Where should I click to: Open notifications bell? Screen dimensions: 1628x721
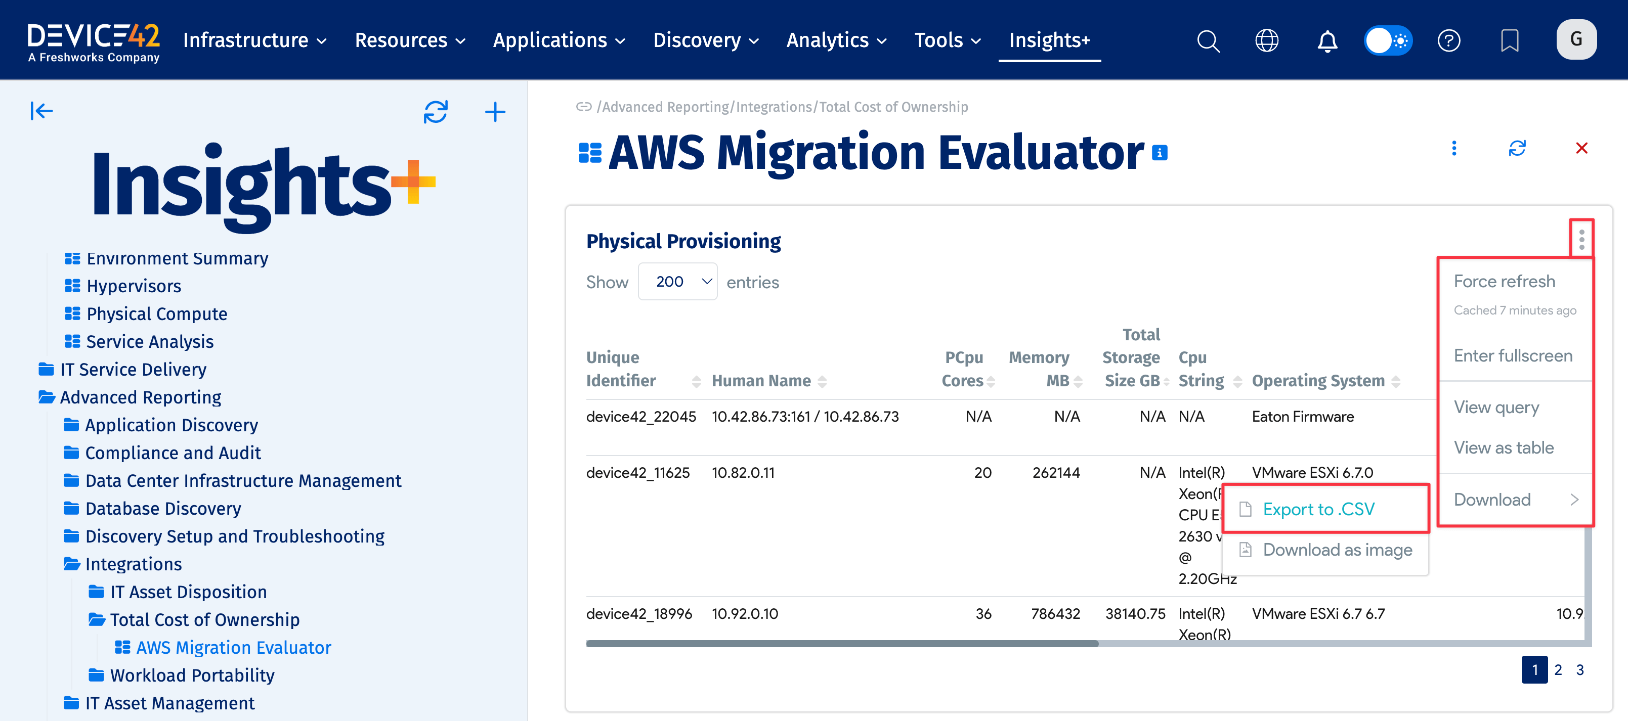pos(1326,41)
